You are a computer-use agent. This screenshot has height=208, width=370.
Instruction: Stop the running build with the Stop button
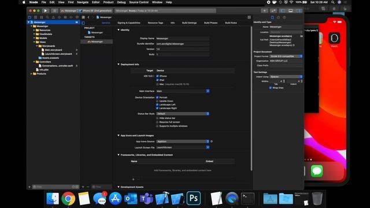pyautogui.click(x=54, y=10)
